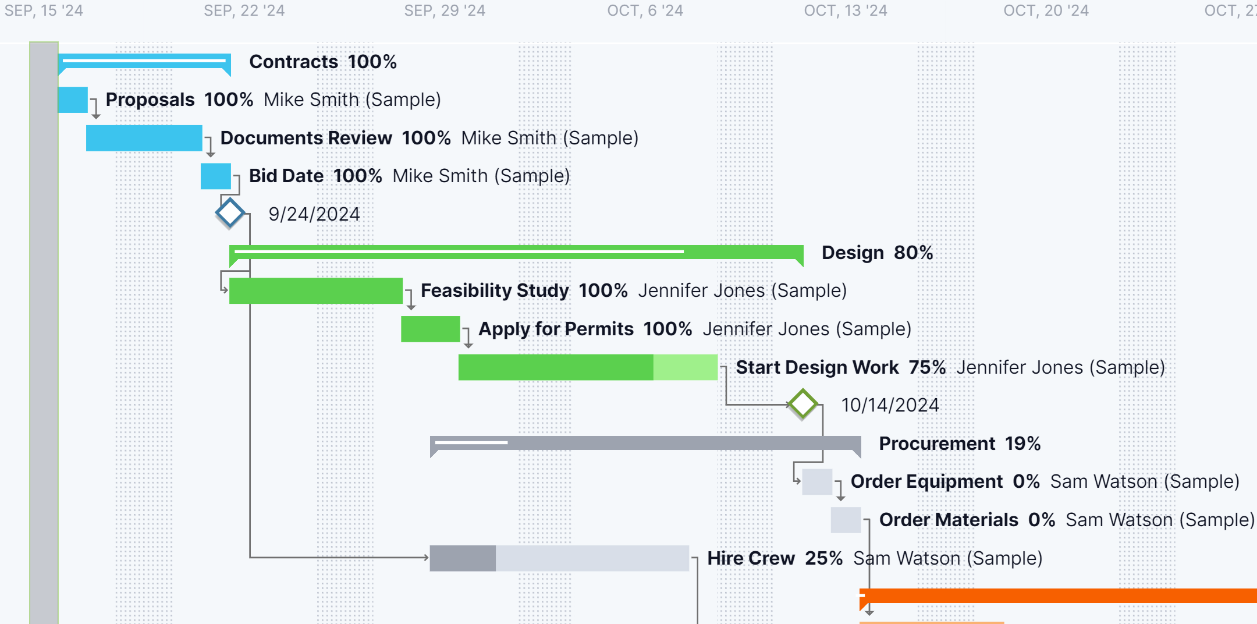Click the Procurement 19% label

(x=959, y=444)
